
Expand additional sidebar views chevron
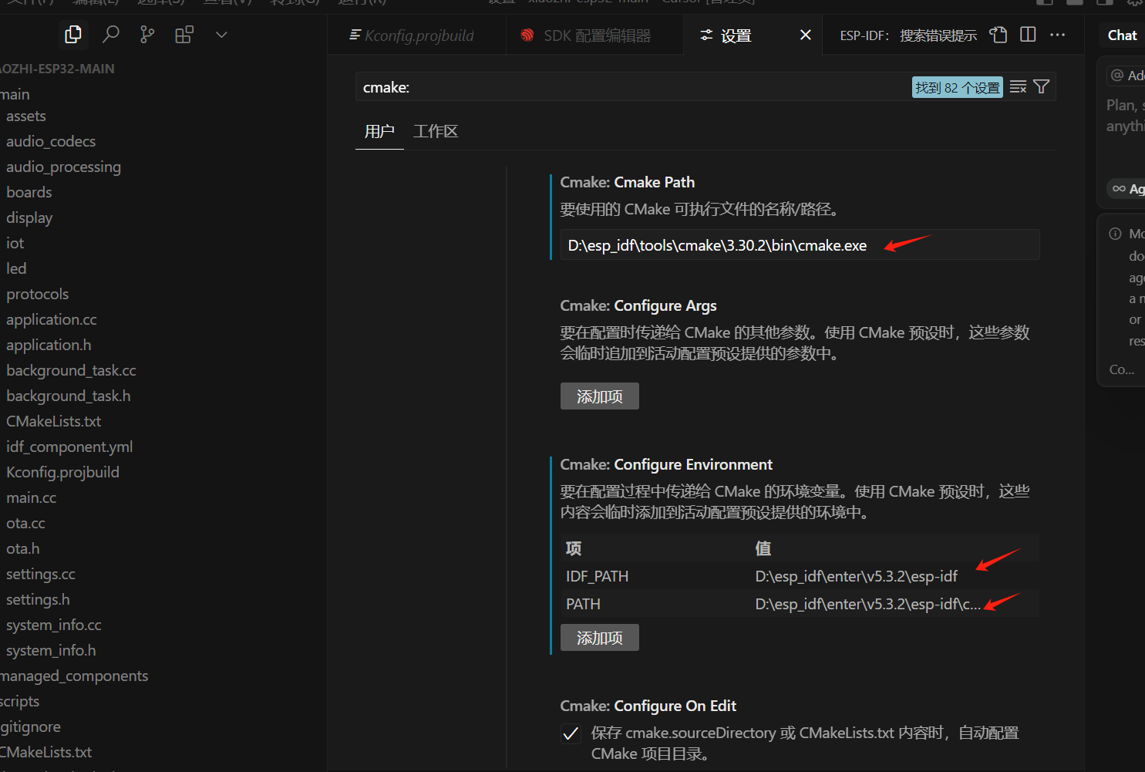[x=221, y=35]
